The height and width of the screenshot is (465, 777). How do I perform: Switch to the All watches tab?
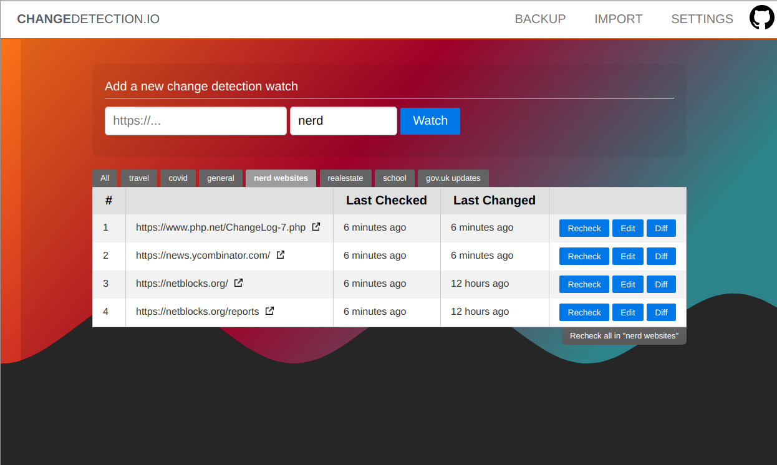(x=105, y=178)
